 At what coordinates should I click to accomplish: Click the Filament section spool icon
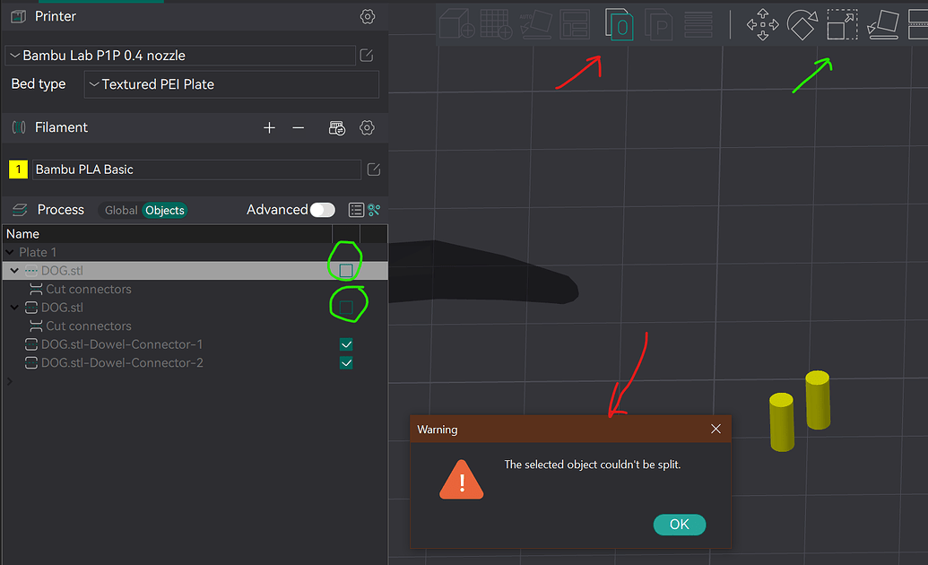click(x=19, y=127)
